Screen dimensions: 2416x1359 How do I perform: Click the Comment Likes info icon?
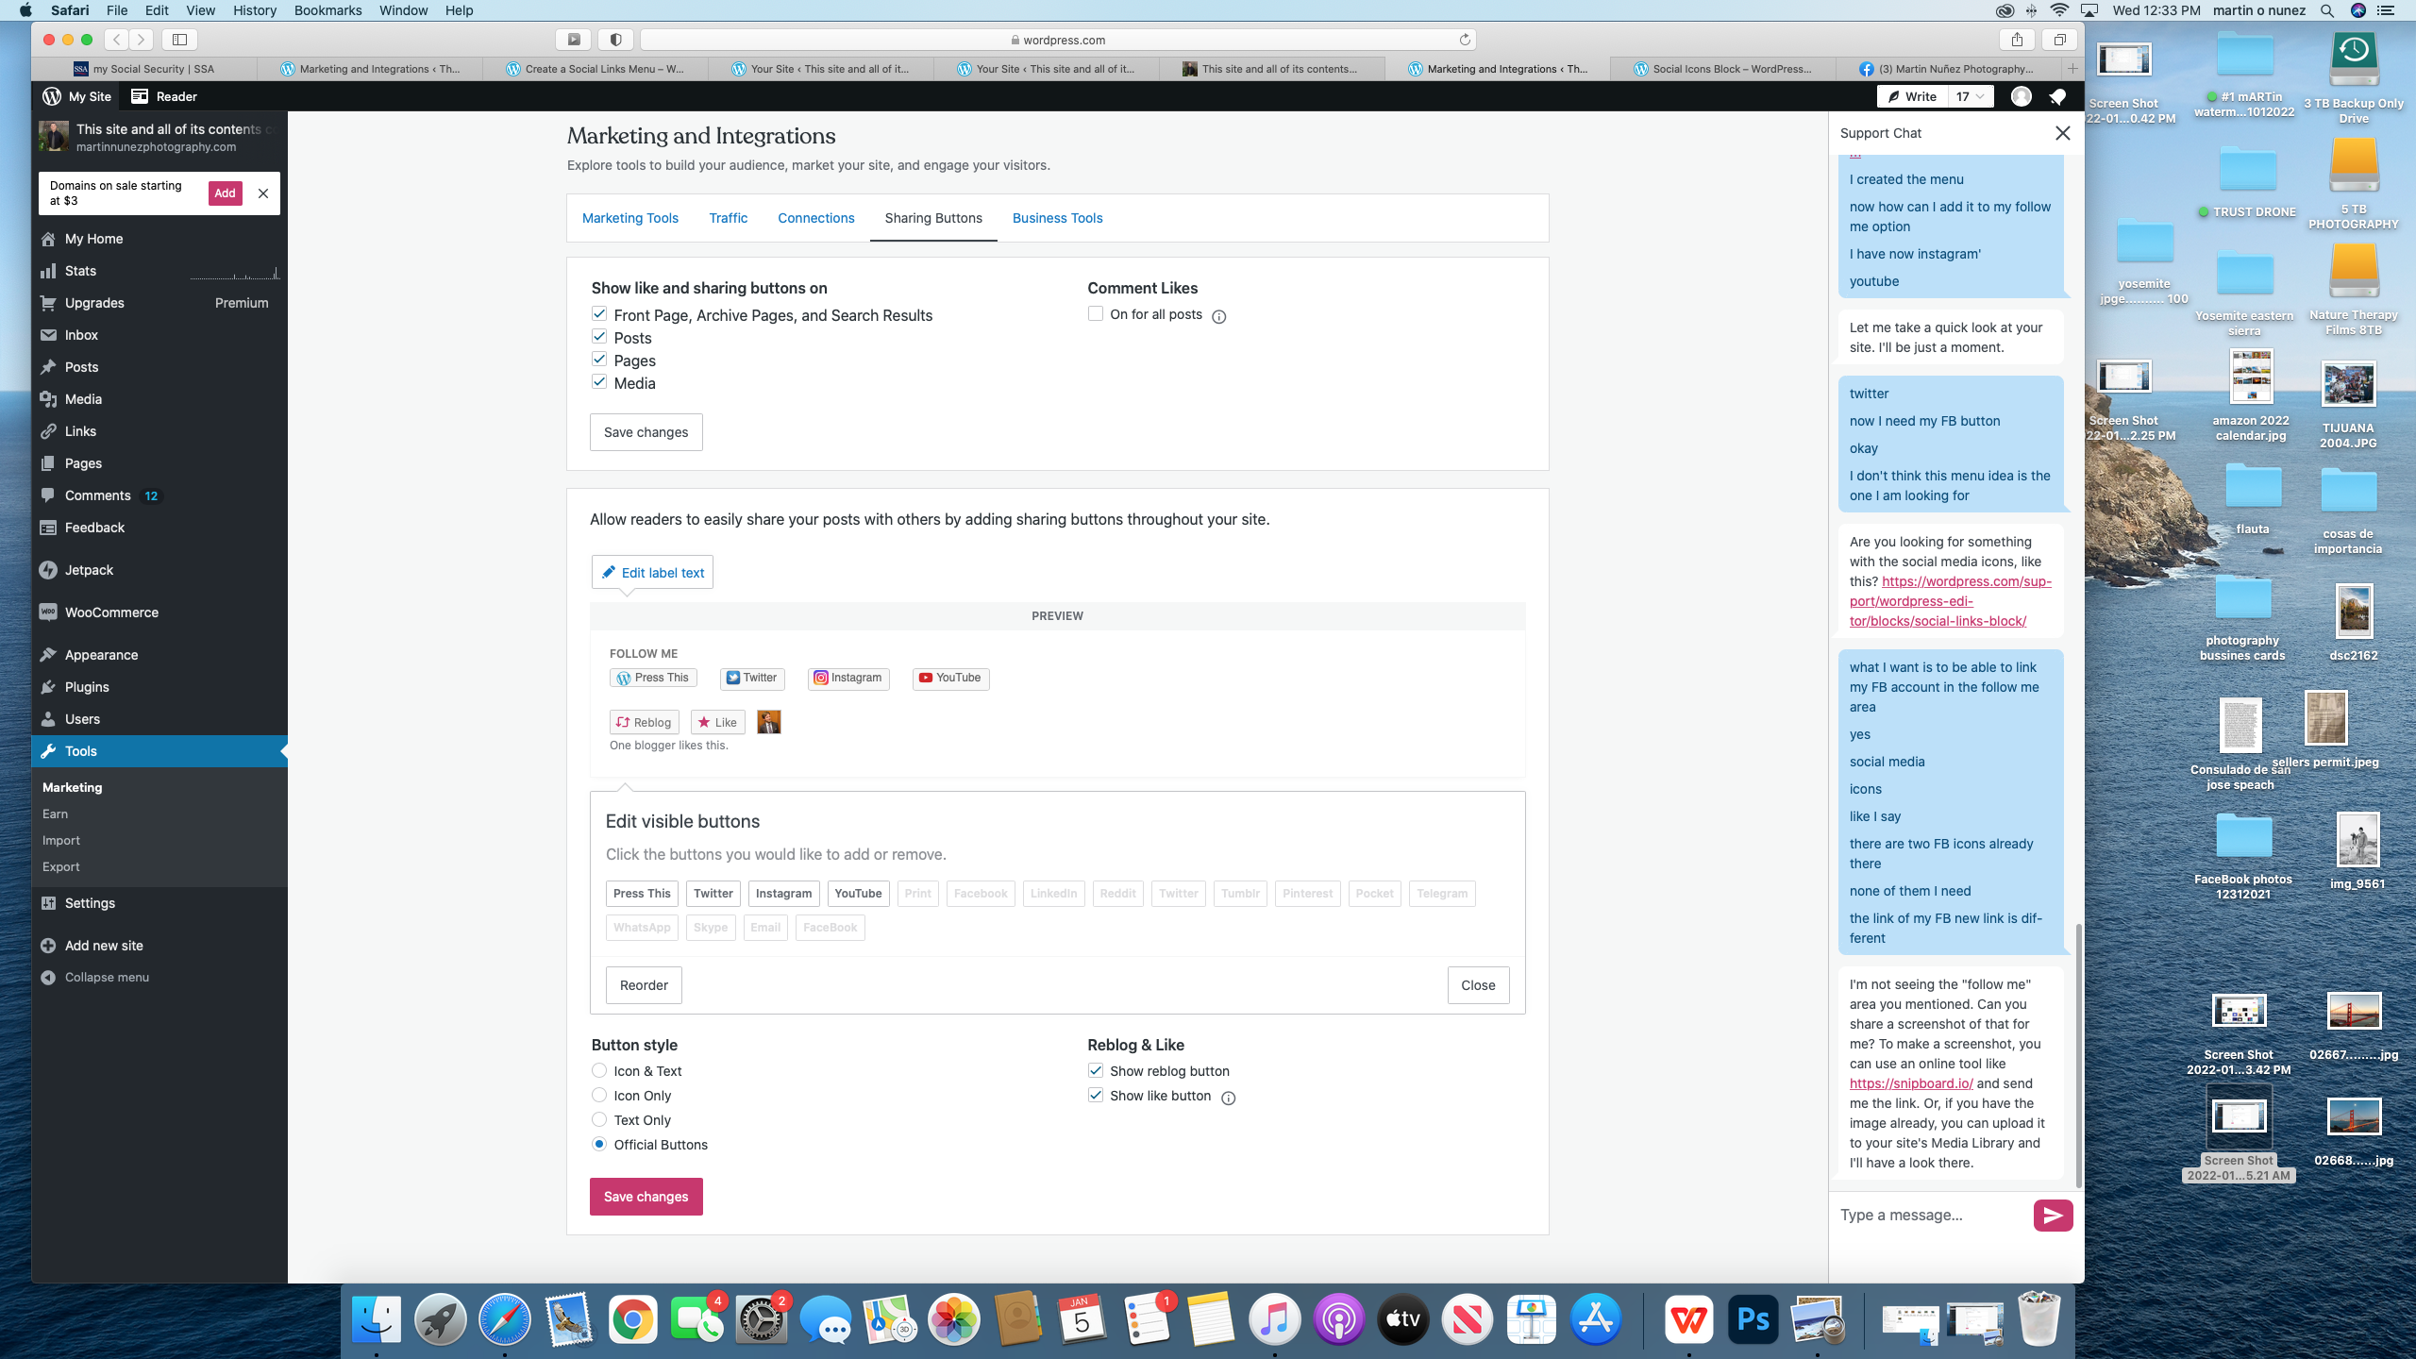tap(1218, 317)
